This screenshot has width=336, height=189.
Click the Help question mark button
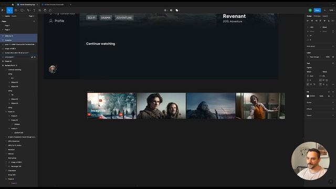click(x=330, y=182)
